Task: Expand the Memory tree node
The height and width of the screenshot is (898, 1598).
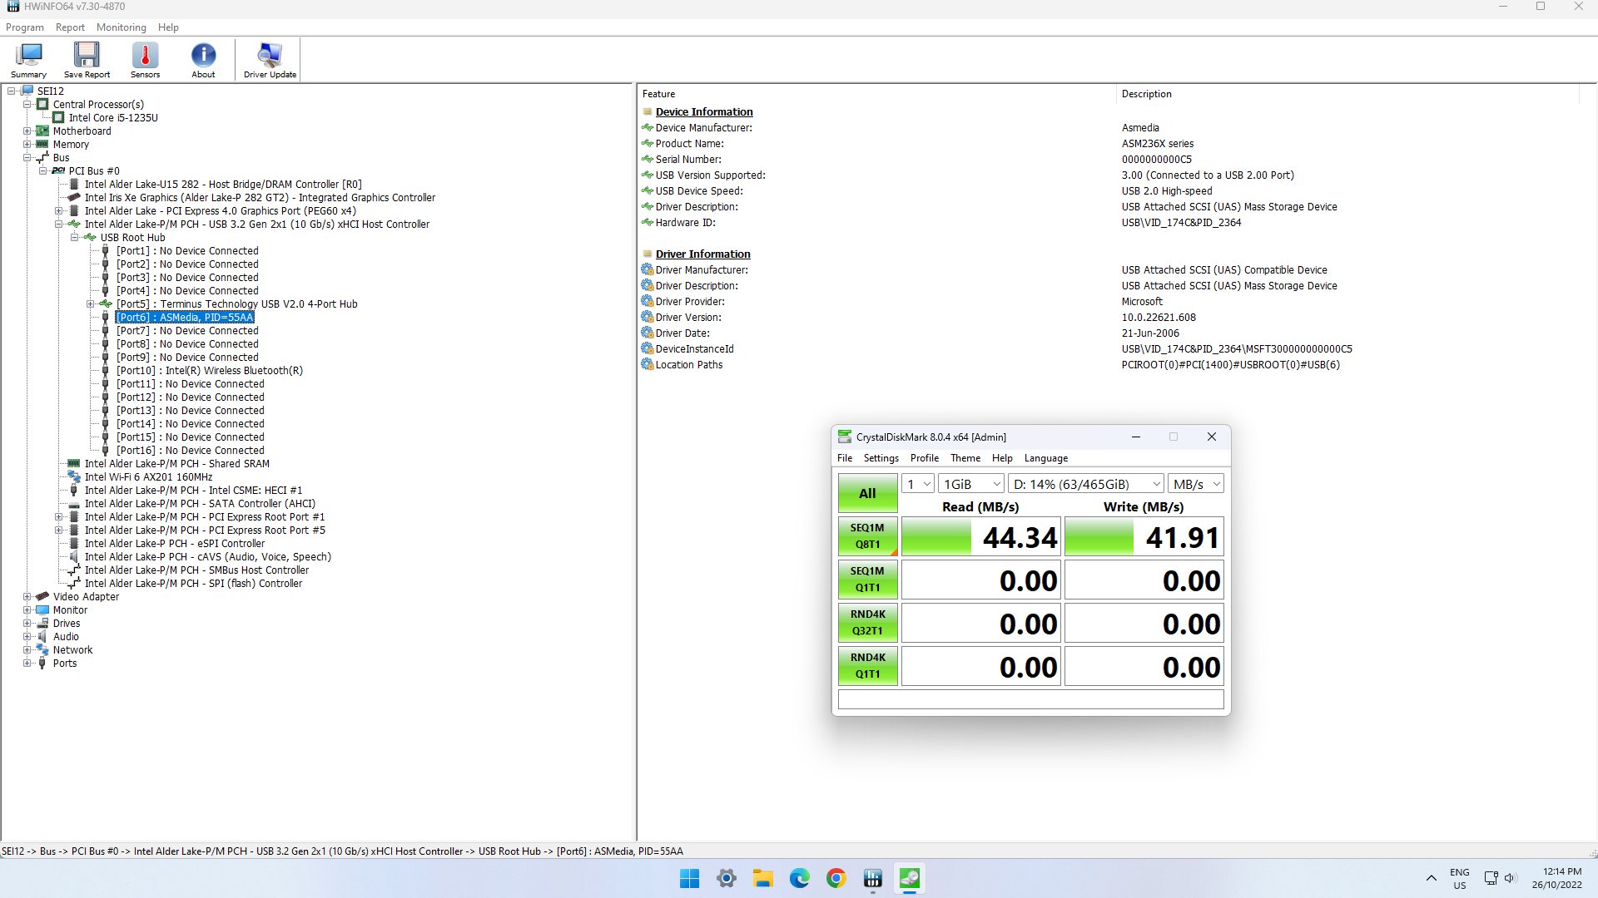Action: tap(27, 145)
